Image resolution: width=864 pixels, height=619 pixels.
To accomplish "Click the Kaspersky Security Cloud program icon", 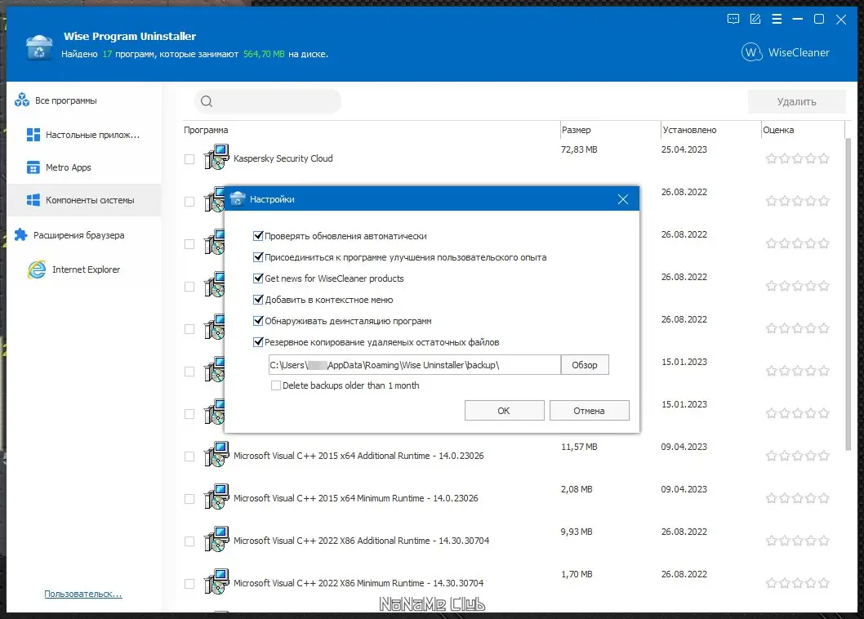I will (216, 158).
